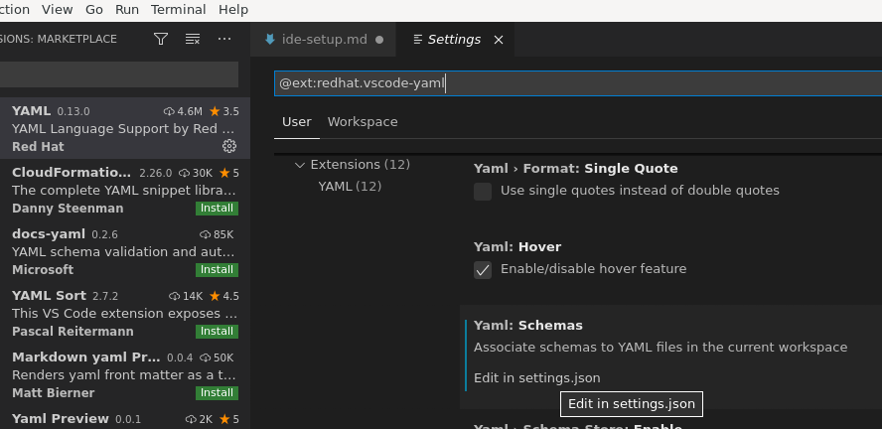The image size is (882, 429).
Task: Collapse the Extensions (12) tree node
Action: pos(300,165)
